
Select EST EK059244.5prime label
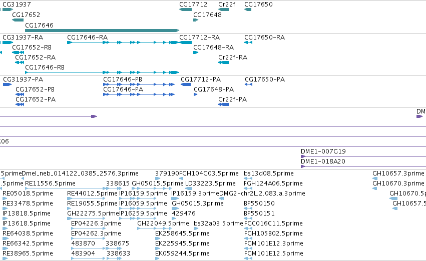182,253
